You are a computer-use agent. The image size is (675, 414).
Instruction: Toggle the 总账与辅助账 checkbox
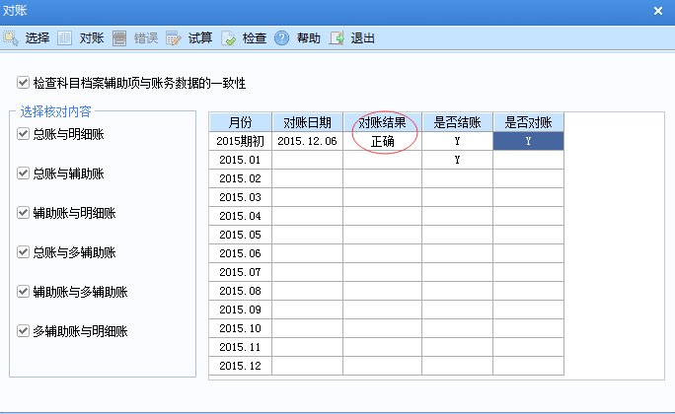(24, 173)
